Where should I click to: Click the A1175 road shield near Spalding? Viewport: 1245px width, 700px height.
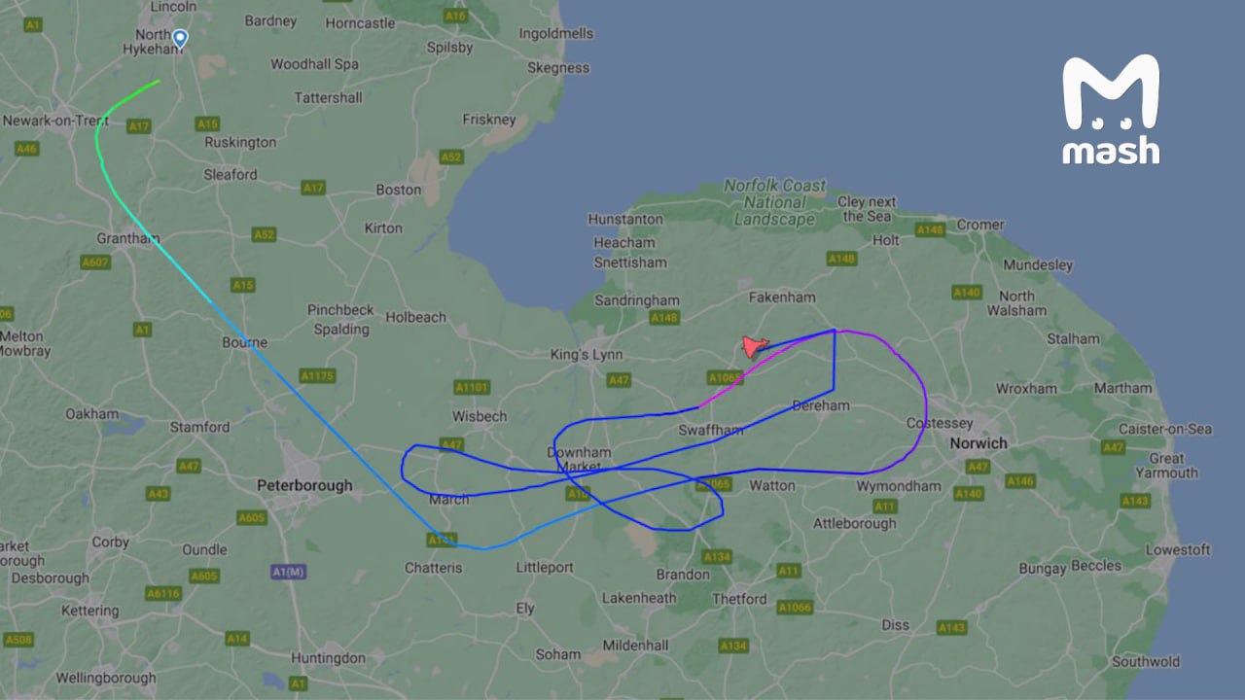(317, 375)
